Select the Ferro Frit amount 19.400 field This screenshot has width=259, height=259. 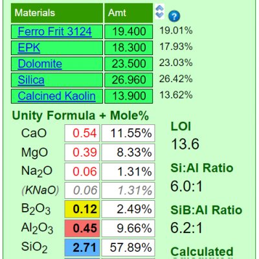click(129, 32)
